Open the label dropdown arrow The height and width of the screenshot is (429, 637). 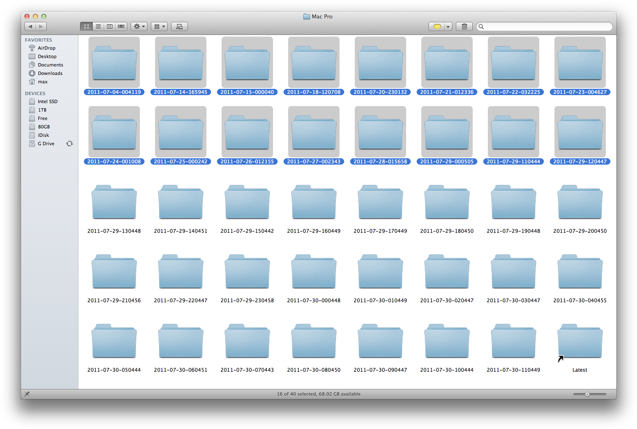(448, 27)
